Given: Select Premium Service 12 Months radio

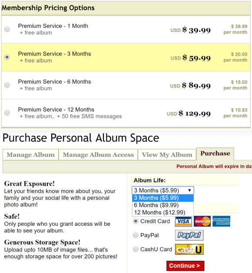Looking at the screenshot, I should [7, 113].
